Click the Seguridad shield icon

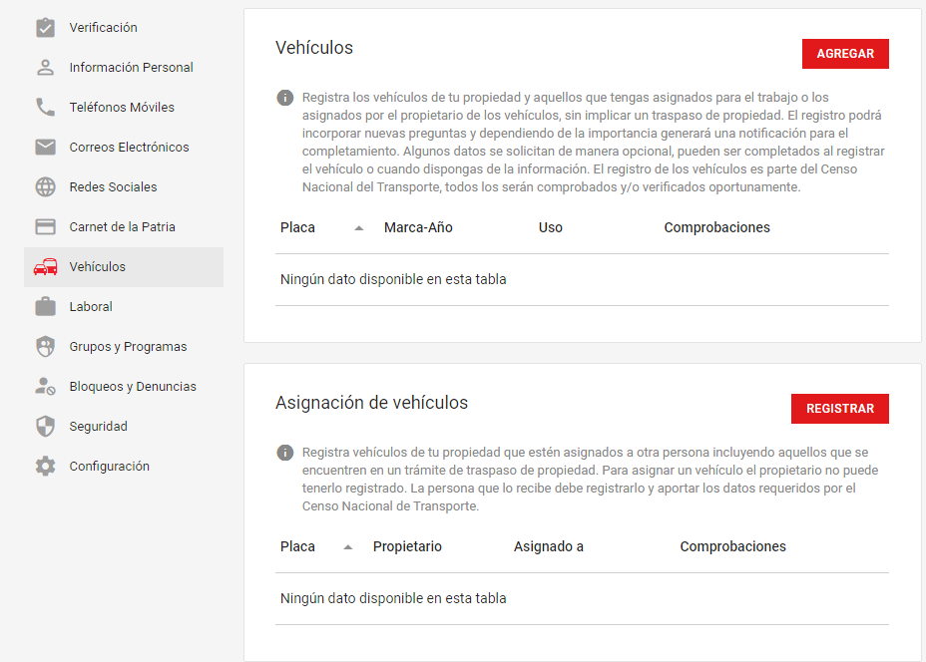(45, 427)
